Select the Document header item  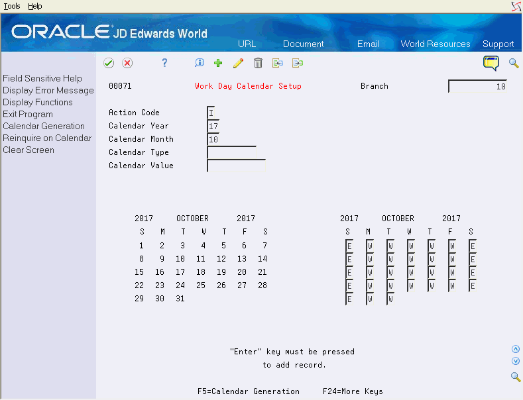point(303,44)
